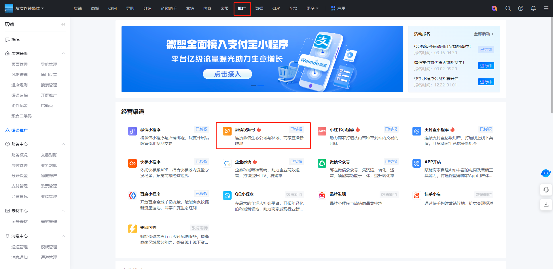
Task: Open 应用 apps menu in top bar
Action: [x=338, y=8]
